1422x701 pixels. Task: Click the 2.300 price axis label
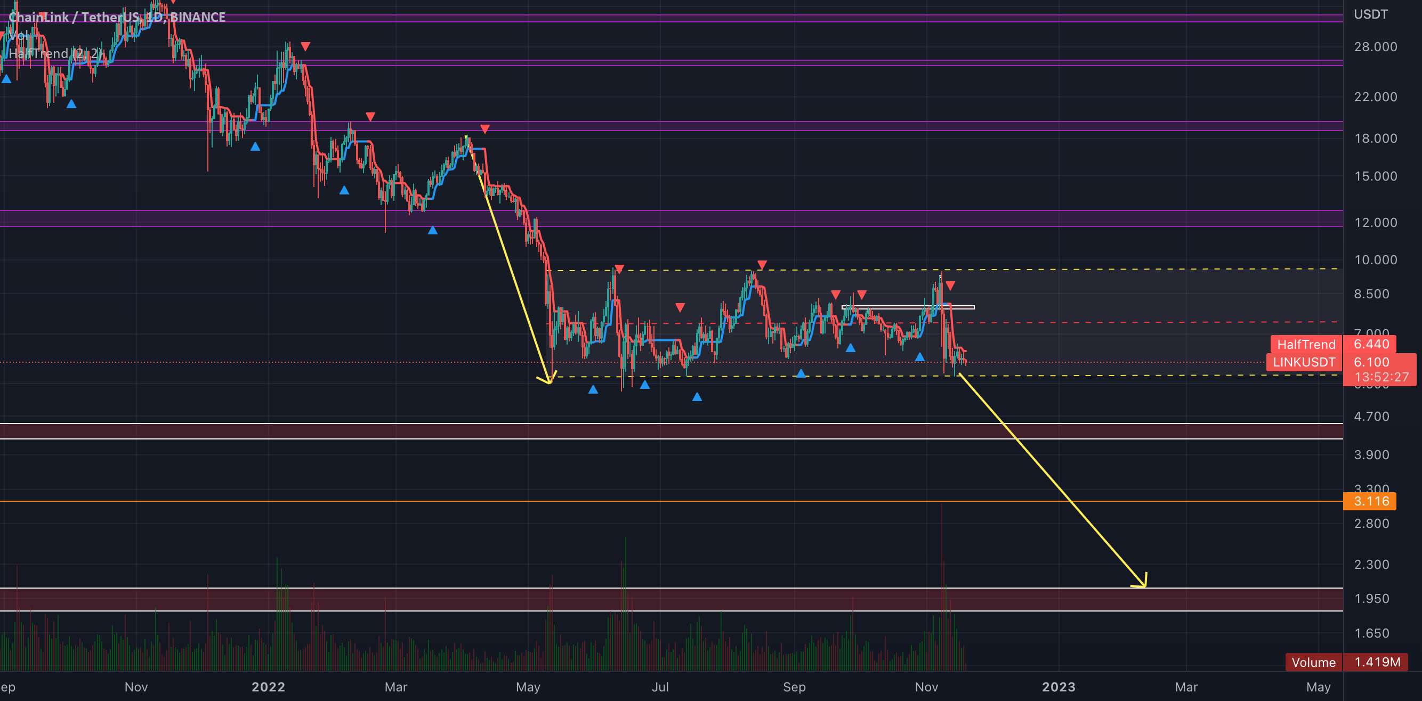[1371, 565]
